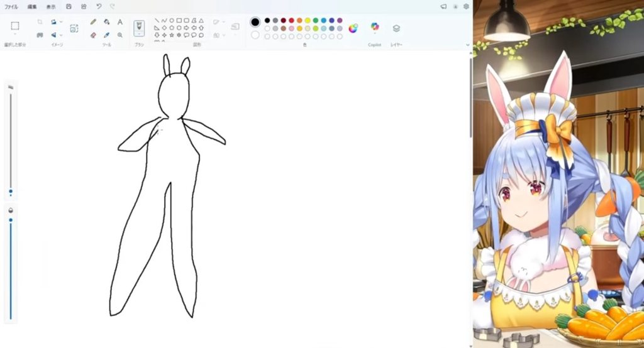
Task: Pick the dark red color swatch
Action: tap(284, 21)
